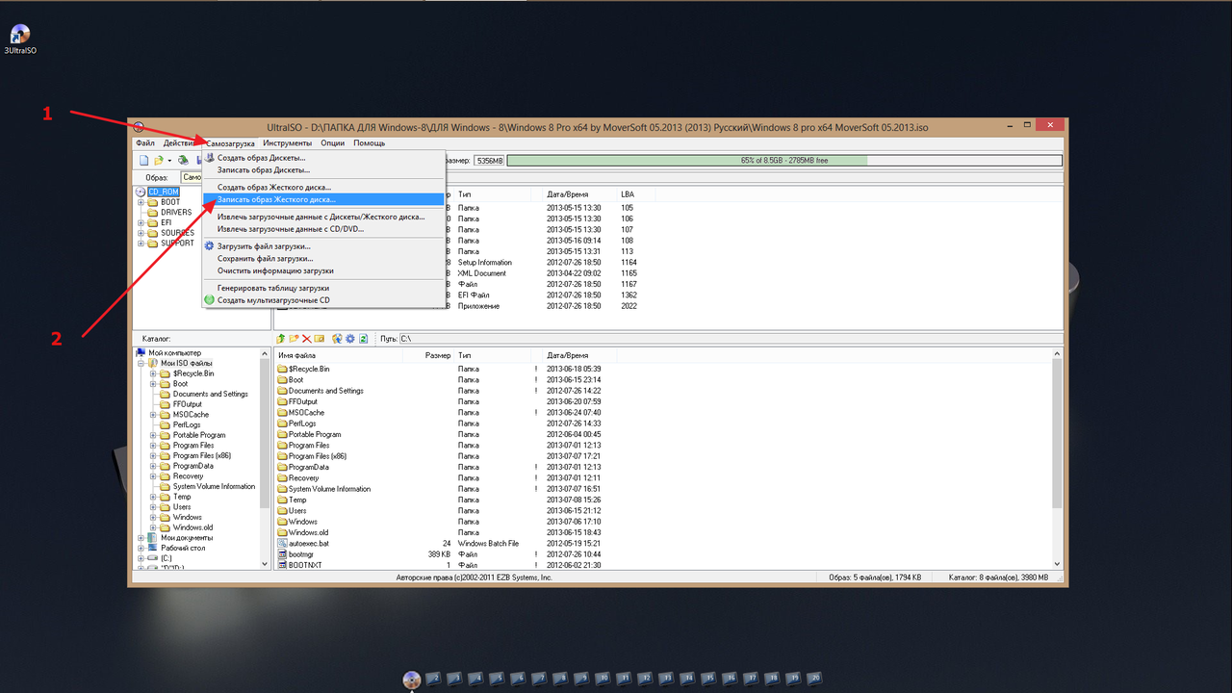
Task: Select Записать образ Жесткого диска menu entry
Action: tap(275, 199)
